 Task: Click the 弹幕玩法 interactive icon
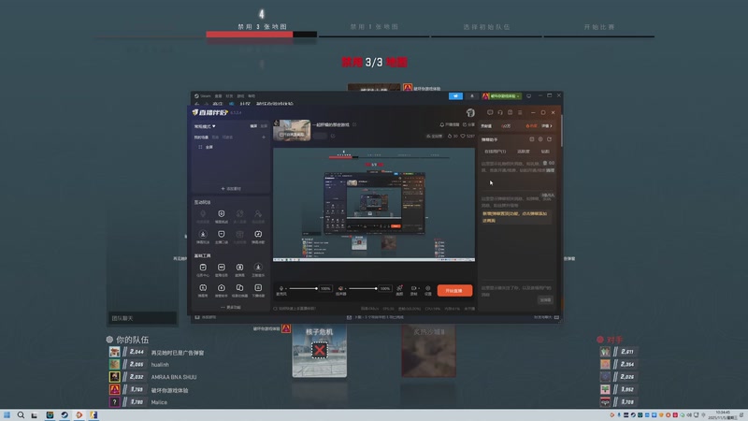203,235
